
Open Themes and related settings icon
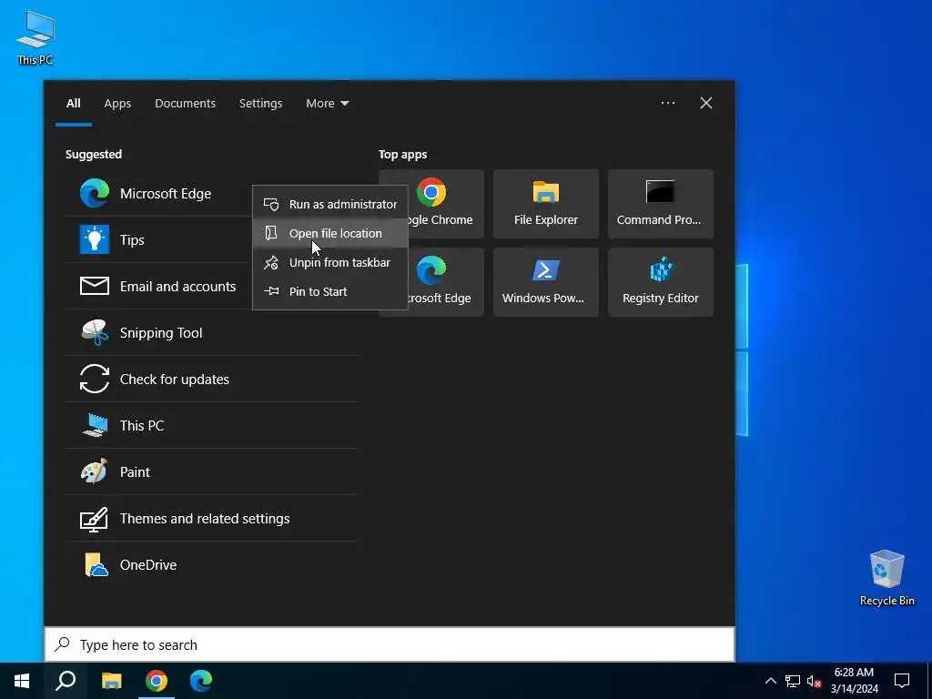(x=94, y=519)
